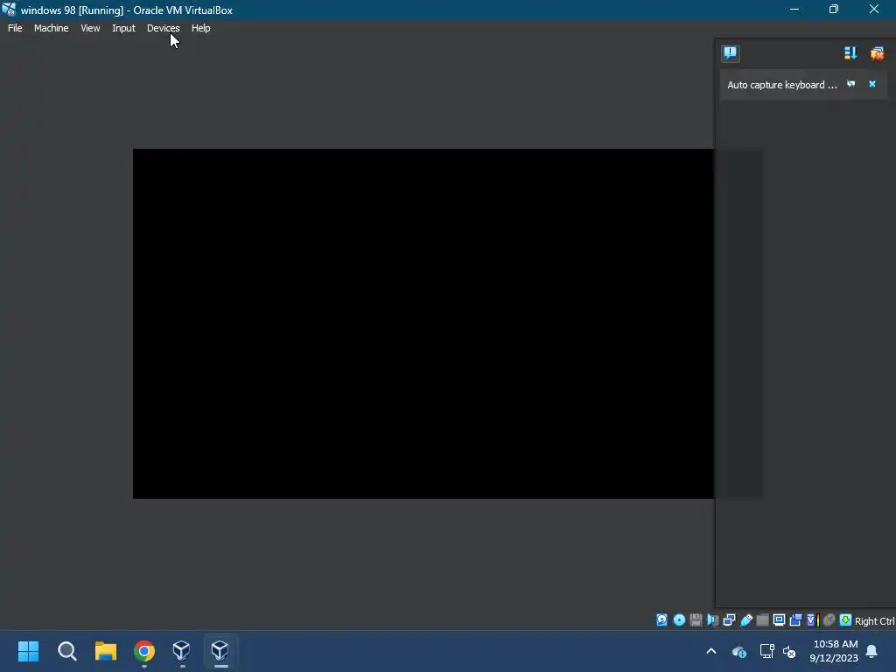Screen dimensions: 896x672
Task: Click the notification sort order icon
Action: tap(850, 53)
